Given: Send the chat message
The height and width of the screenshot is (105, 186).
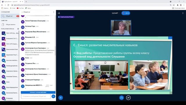Looking at the screenshot, I should point(53,96).
